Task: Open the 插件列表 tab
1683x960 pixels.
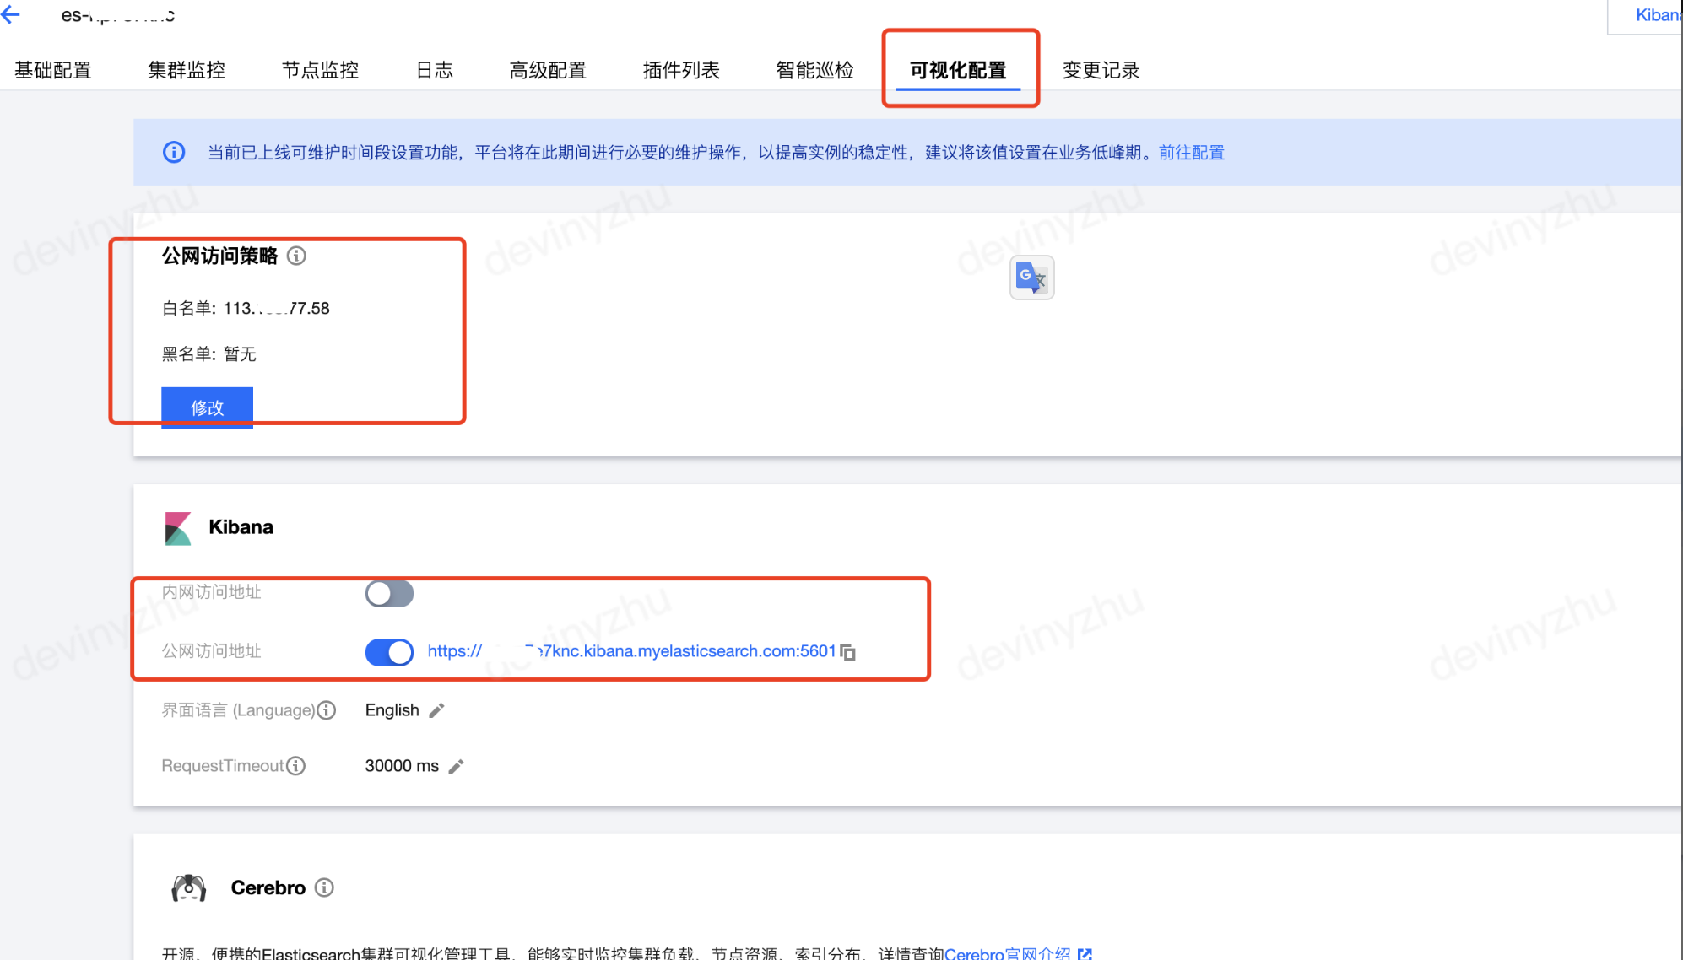Action: pyautogui.click(x=681, y=70)
